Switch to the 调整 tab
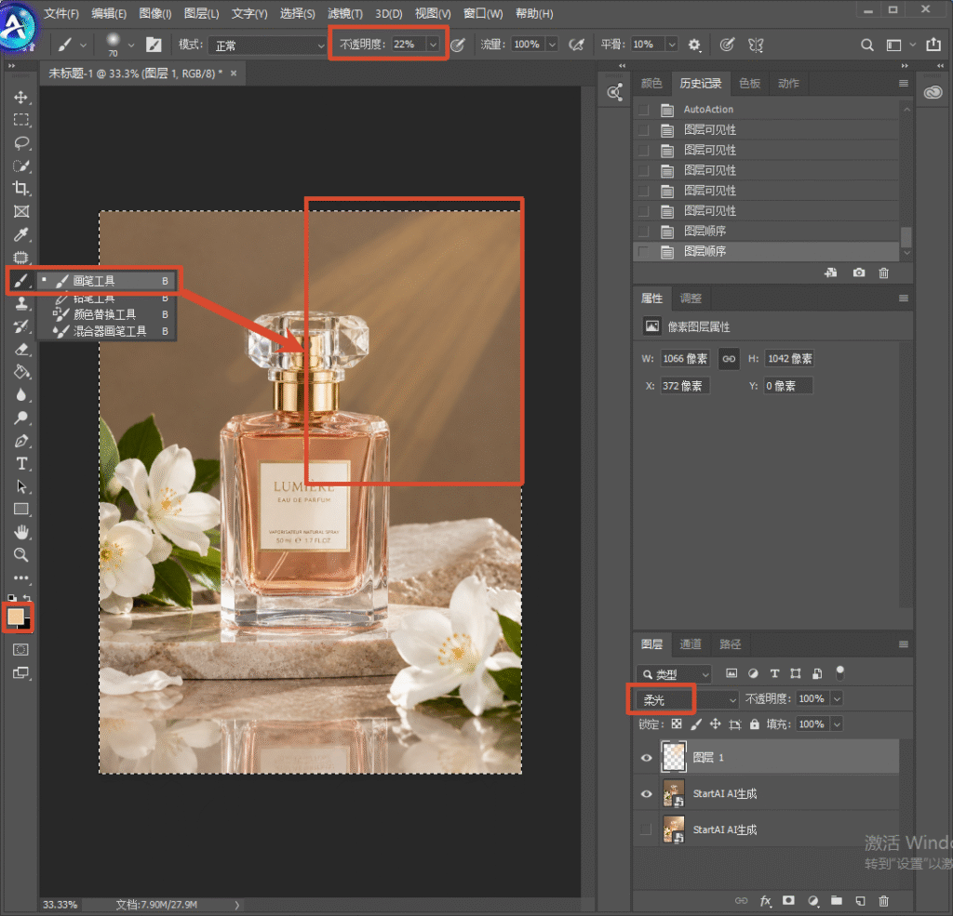953x916 pixels. (x=691, y=299)
